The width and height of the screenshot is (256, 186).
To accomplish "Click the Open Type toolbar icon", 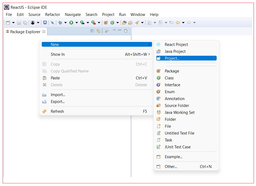I will 124,23.
